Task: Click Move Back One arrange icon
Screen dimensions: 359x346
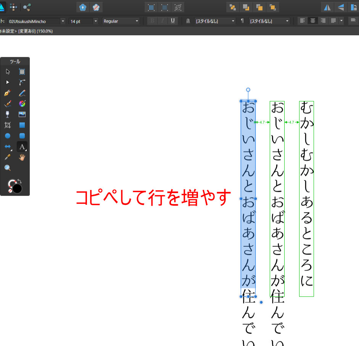Action: coord(246,8)
